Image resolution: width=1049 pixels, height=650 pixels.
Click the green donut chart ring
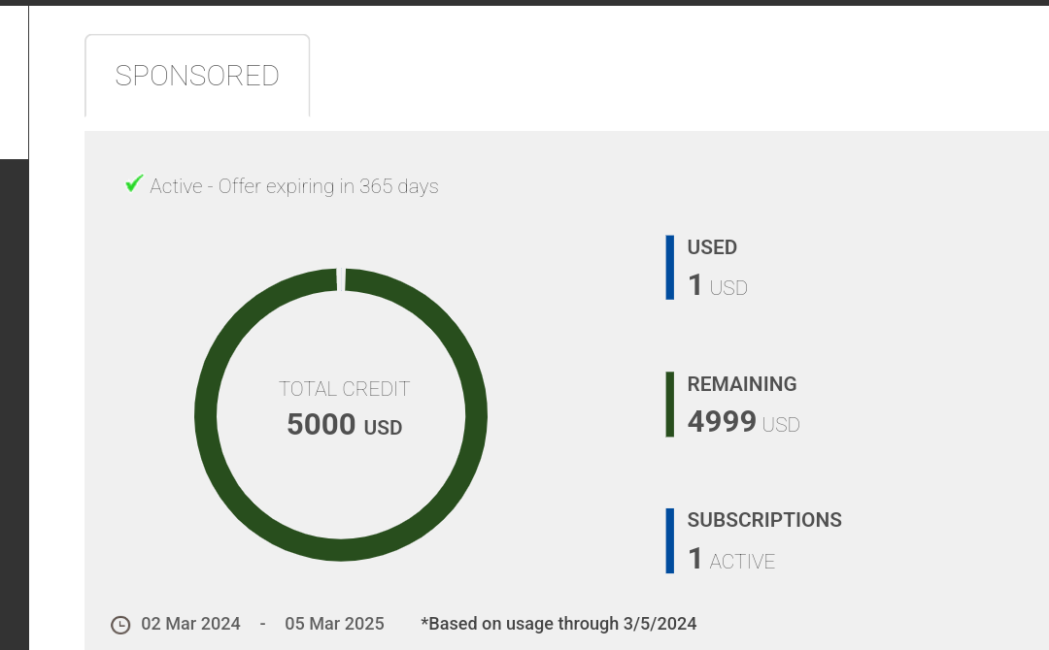coord(206,415)
